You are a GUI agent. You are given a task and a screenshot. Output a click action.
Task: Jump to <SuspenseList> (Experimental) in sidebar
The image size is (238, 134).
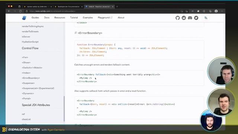click(x=38, y=88)
